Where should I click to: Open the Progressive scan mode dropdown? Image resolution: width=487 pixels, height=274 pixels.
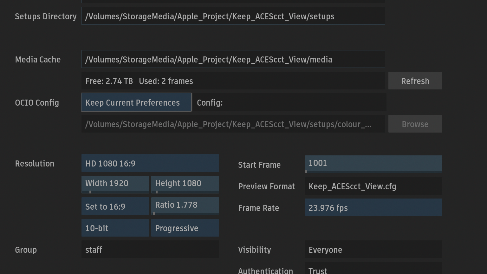point(185,228)
